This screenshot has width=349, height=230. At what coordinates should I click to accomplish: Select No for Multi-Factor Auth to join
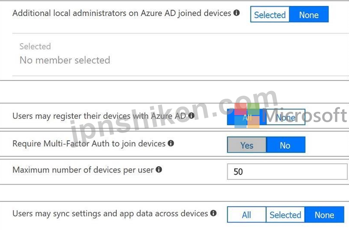click(x=286, y=145)
